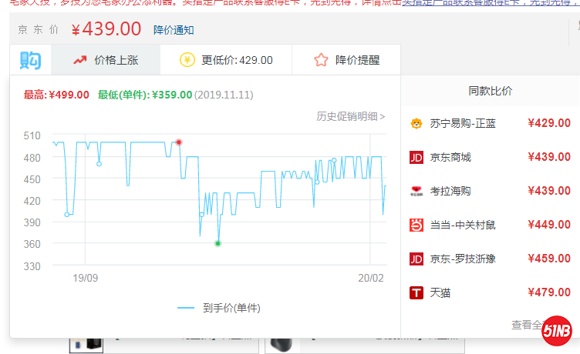Click the 当当 store icon
The width and height of the screenshot is (580, 354).
(416, 225)
